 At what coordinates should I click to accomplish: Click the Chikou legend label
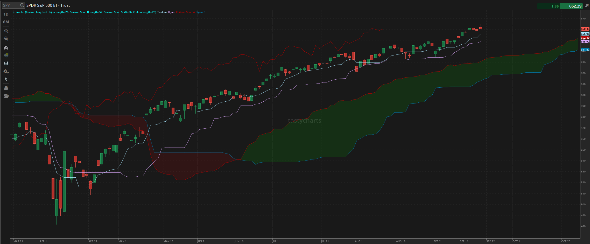(180, 12)
